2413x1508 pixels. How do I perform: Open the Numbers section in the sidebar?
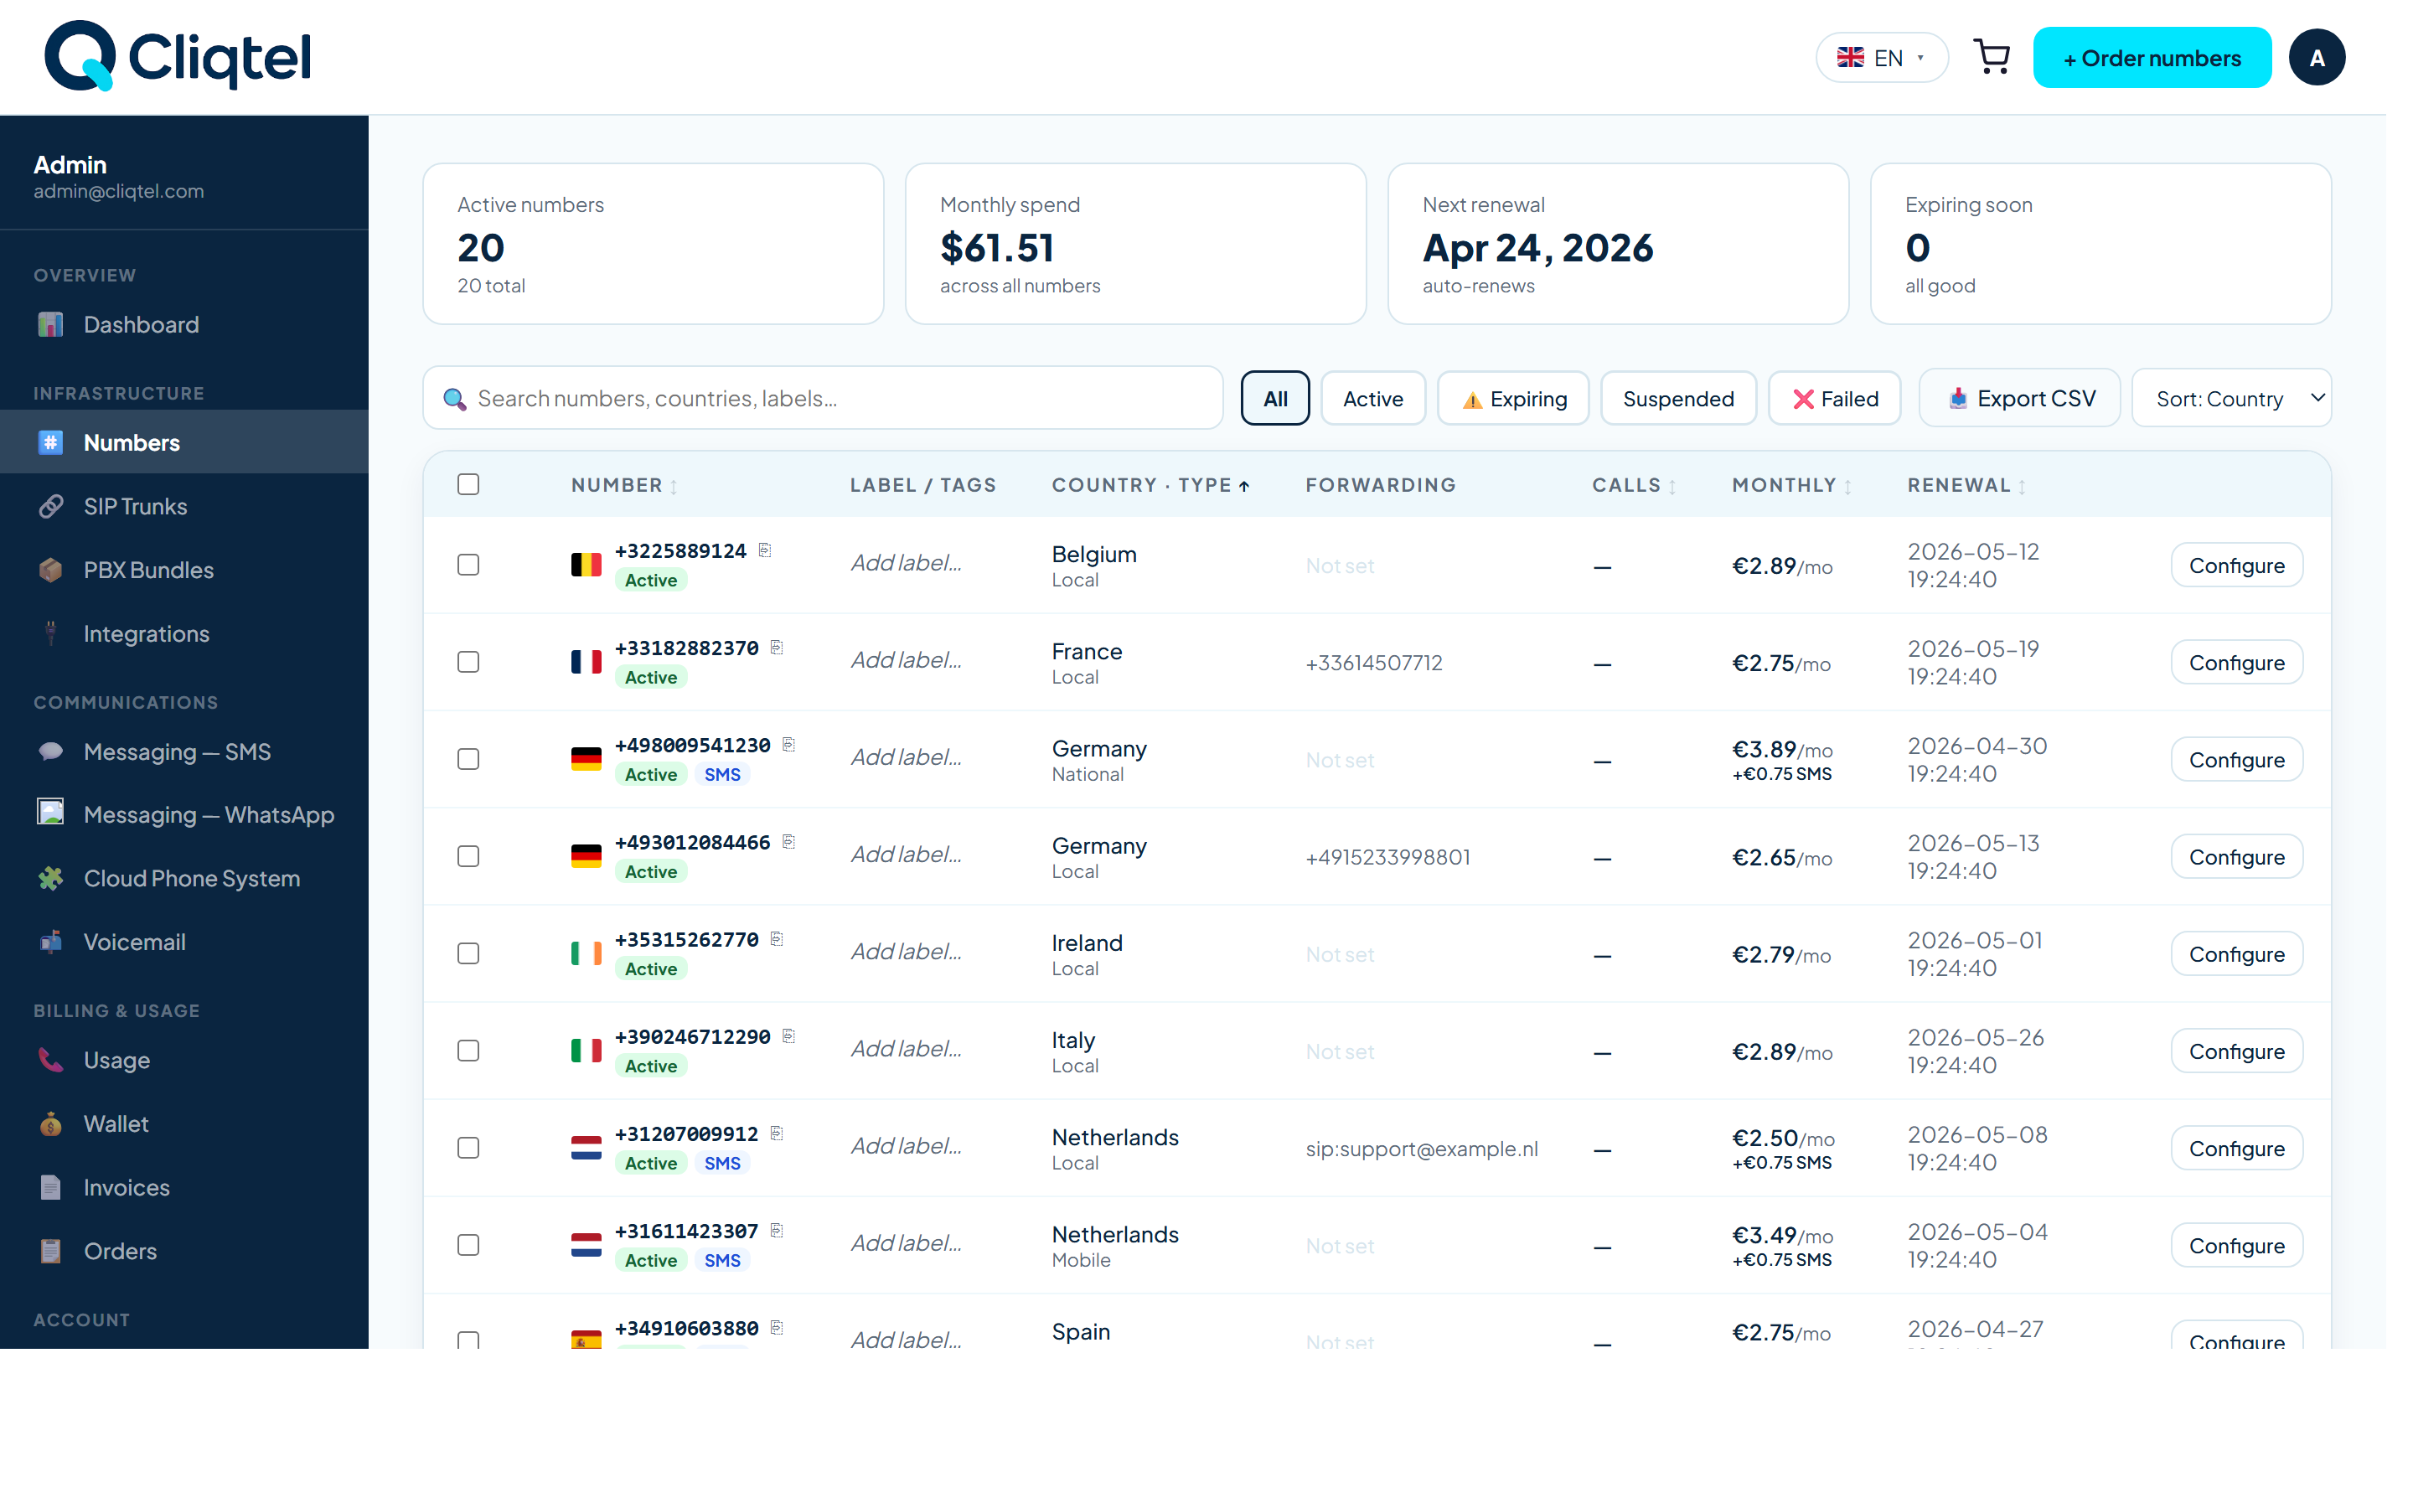[131, 442]
